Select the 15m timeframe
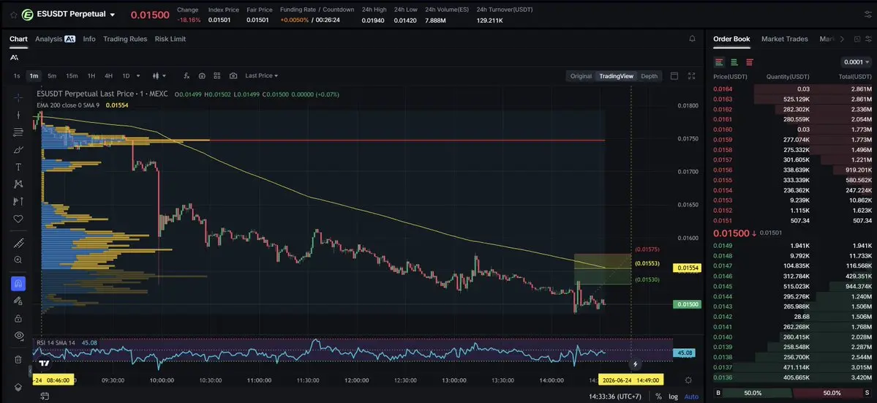This screenshot has height=403, width=877. click(72, 76)
